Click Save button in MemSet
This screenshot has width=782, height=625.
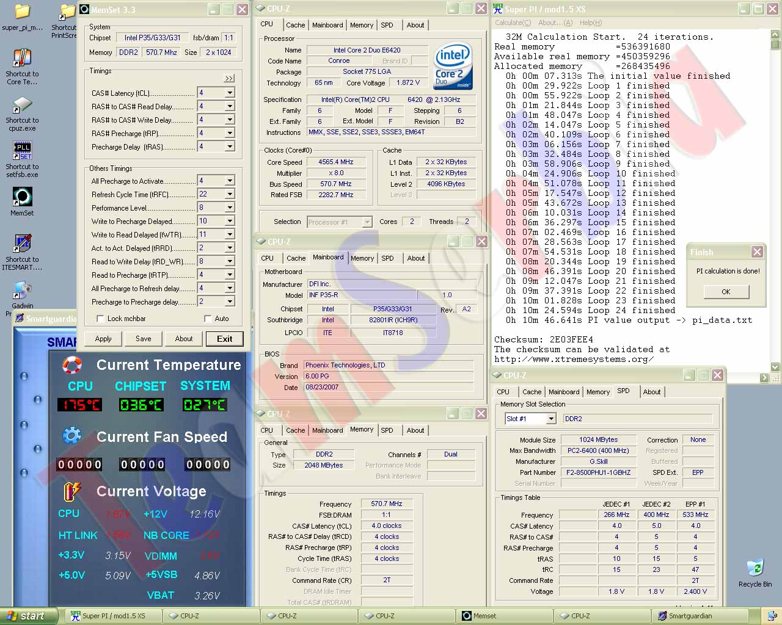tap(144, 339)
